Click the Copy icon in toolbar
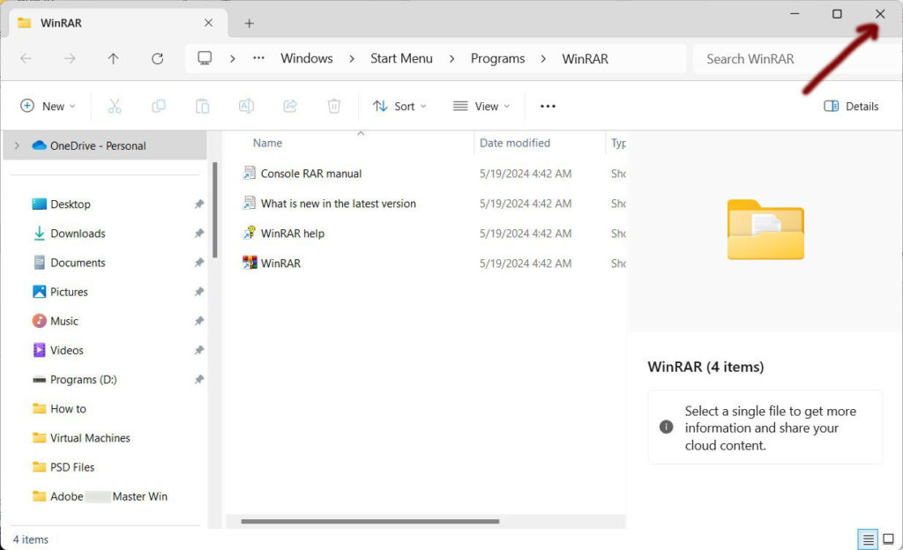This screenshot has width=903, height=550. [x=159, y=107]
